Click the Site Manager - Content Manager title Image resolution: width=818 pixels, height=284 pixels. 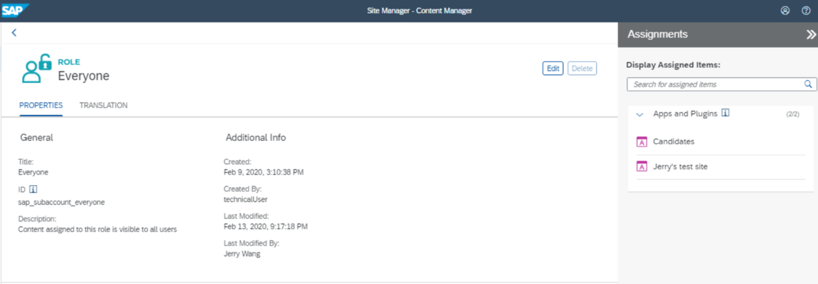(x=420, y=11)
